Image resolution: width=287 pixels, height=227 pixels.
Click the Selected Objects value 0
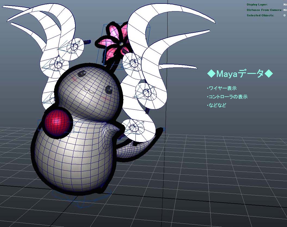tap(285, 15)
